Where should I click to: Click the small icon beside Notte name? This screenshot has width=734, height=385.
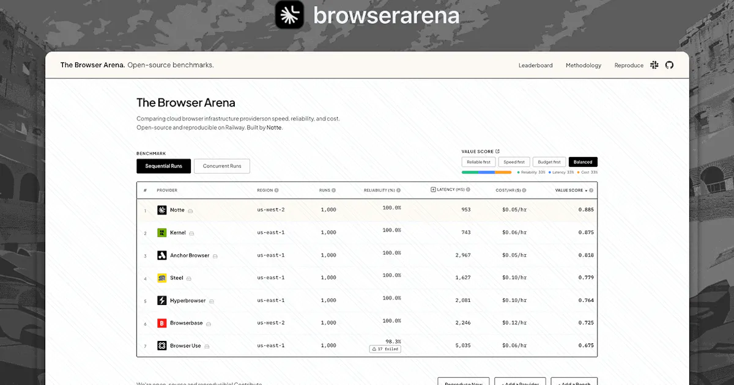(x=190, y=211)
